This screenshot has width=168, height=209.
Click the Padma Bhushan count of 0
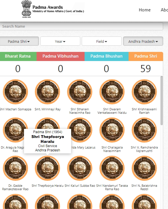107,69
